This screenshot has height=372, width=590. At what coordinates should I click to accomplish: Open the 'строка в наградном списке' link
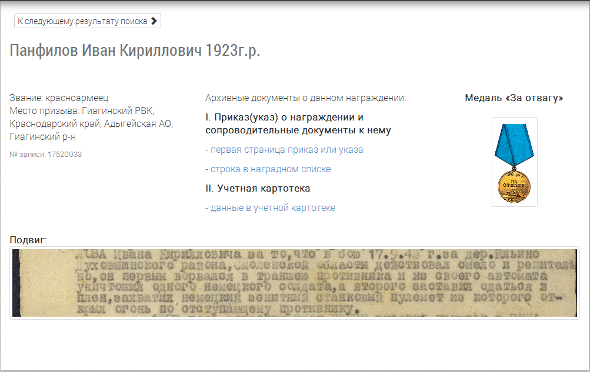pos(268,169)
